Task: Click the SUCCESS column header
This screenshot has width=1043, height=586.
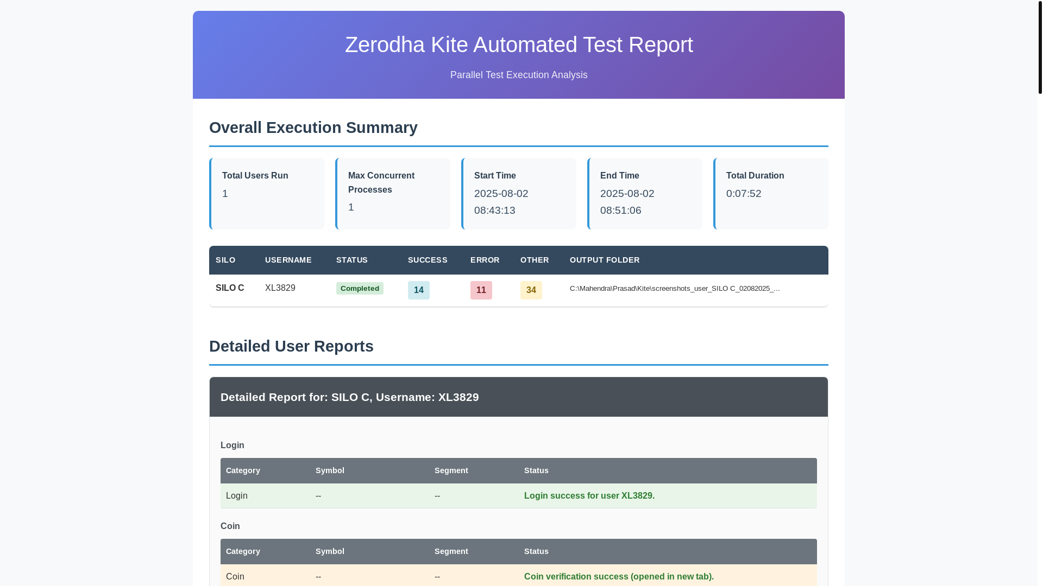Action: [428, 260]
